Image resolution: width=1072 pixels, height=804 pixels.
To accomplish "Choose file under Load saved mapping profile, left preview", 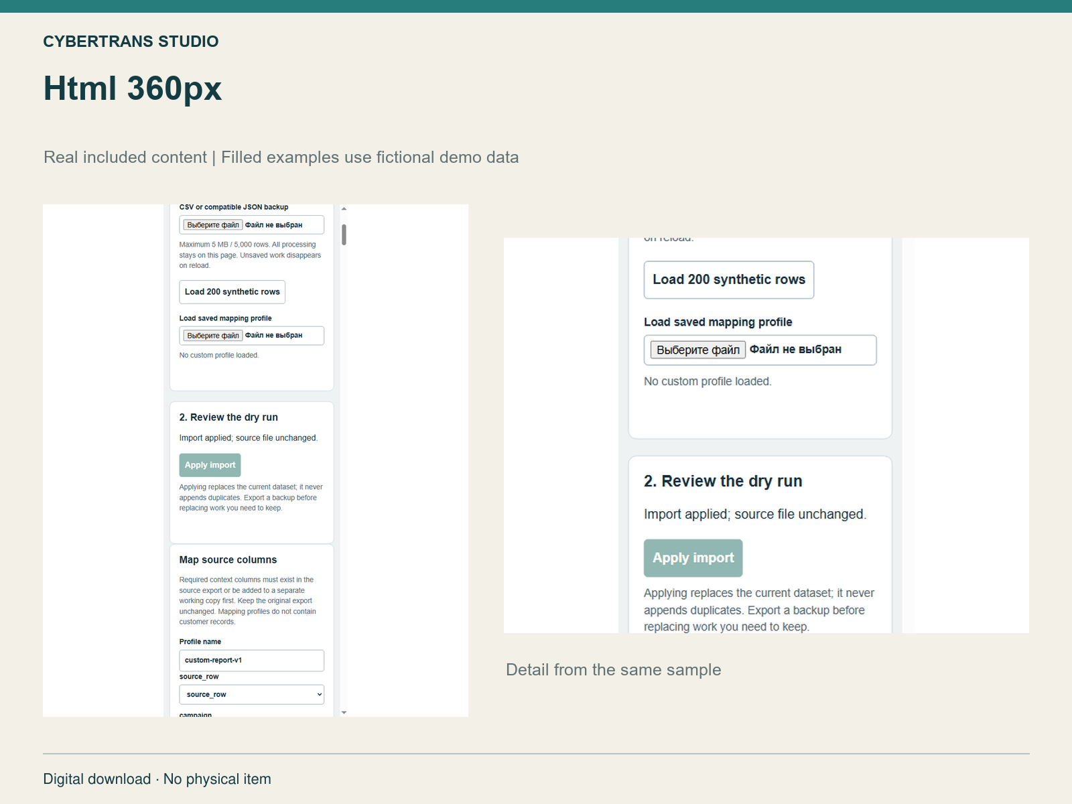I will pos(213,336).
